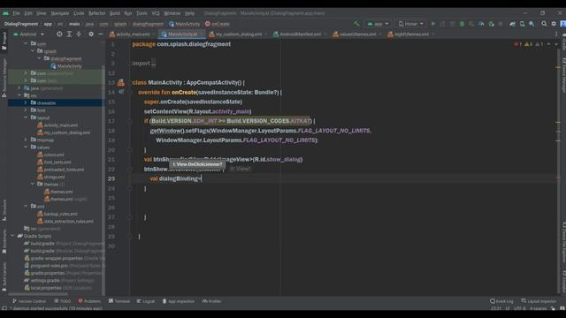Toggle the Resource Manager side tab
The image size is (566, 318).
(x=4, y=78)
